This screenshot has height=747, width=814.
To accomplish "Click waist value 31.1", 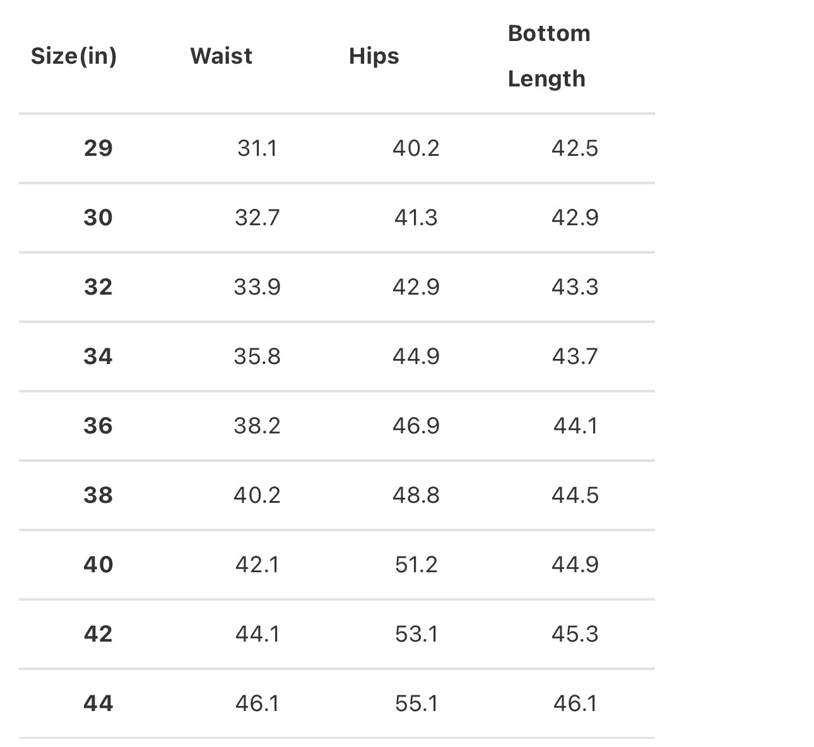I will [257, 148].
